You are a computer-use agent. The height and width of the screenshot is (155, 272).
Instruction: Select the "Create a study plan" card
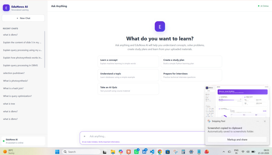(x=191, y=62)
